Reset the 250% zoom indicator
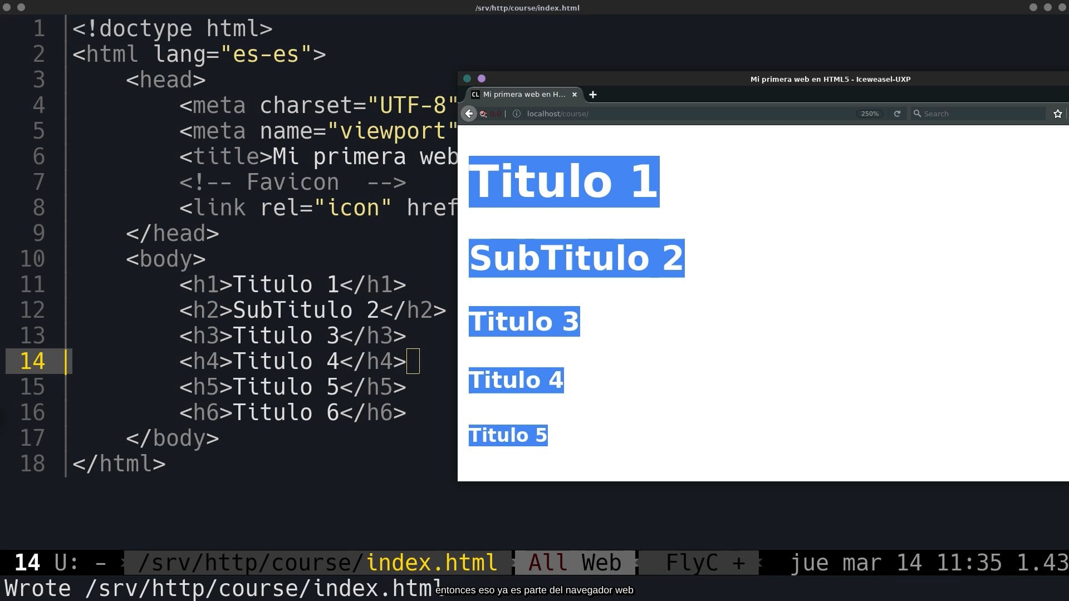This screenshot has width=1069, height=601. pos(870,114)
